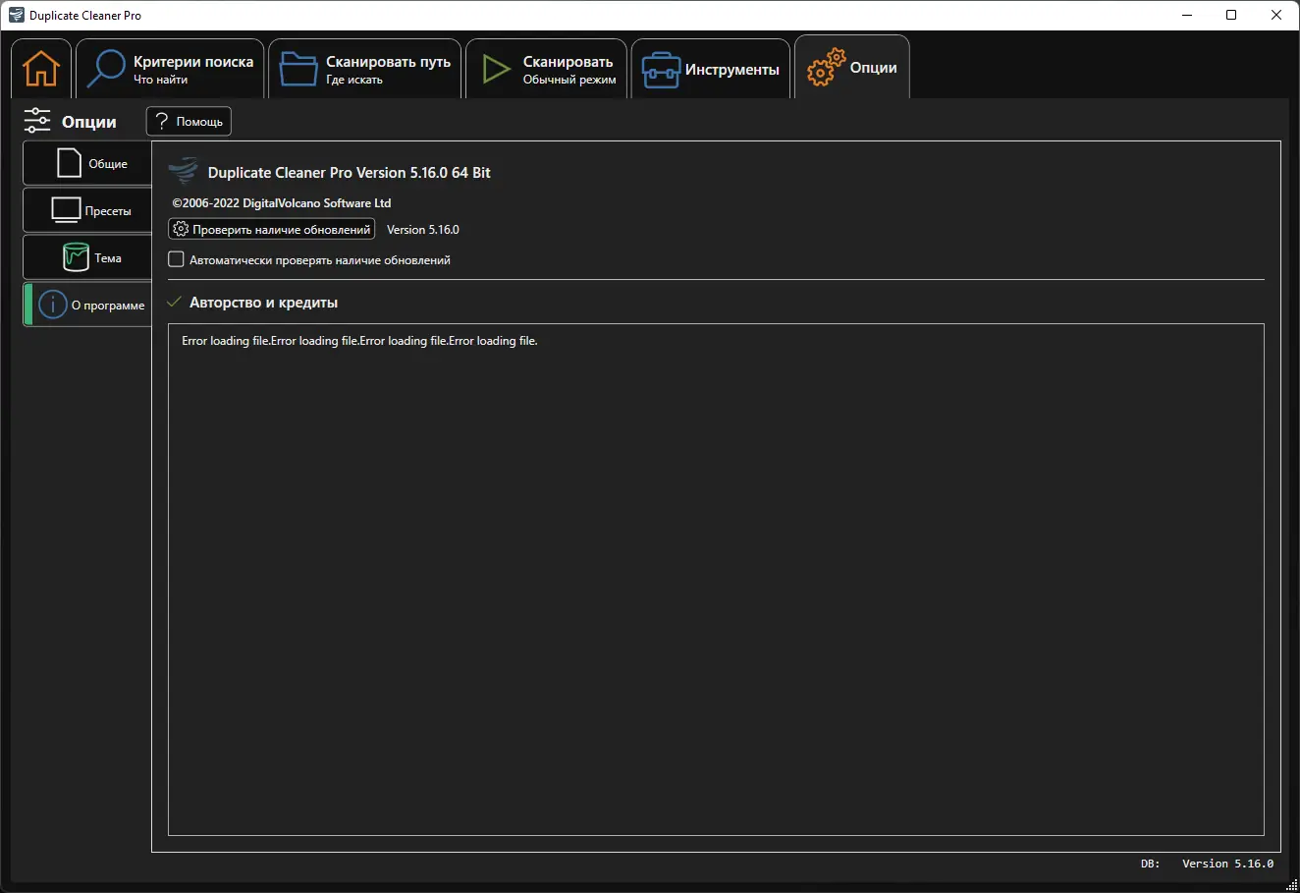
Task: Click the 'Duplicate Cleaner Pro Version 5.16.0 64 Bit' heading
Action: pyautogui.click(x=350, y=172)
